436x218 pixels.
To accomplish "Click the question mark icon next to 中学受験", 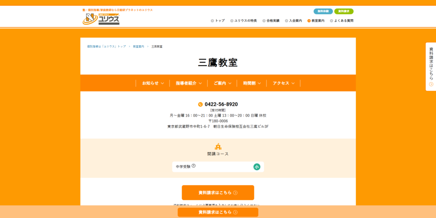I will click(x=193, y=166).
